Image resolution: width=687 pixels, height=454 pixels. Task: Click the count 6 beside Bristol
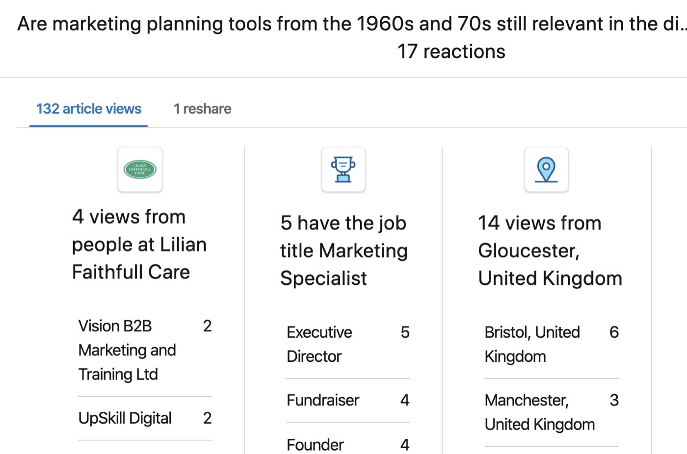tap(614, 332)
